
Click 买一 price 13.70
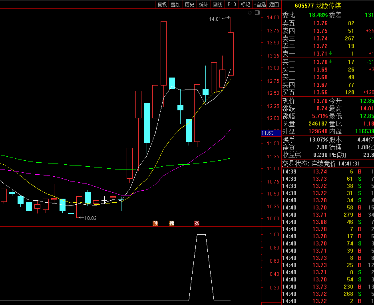320,62
